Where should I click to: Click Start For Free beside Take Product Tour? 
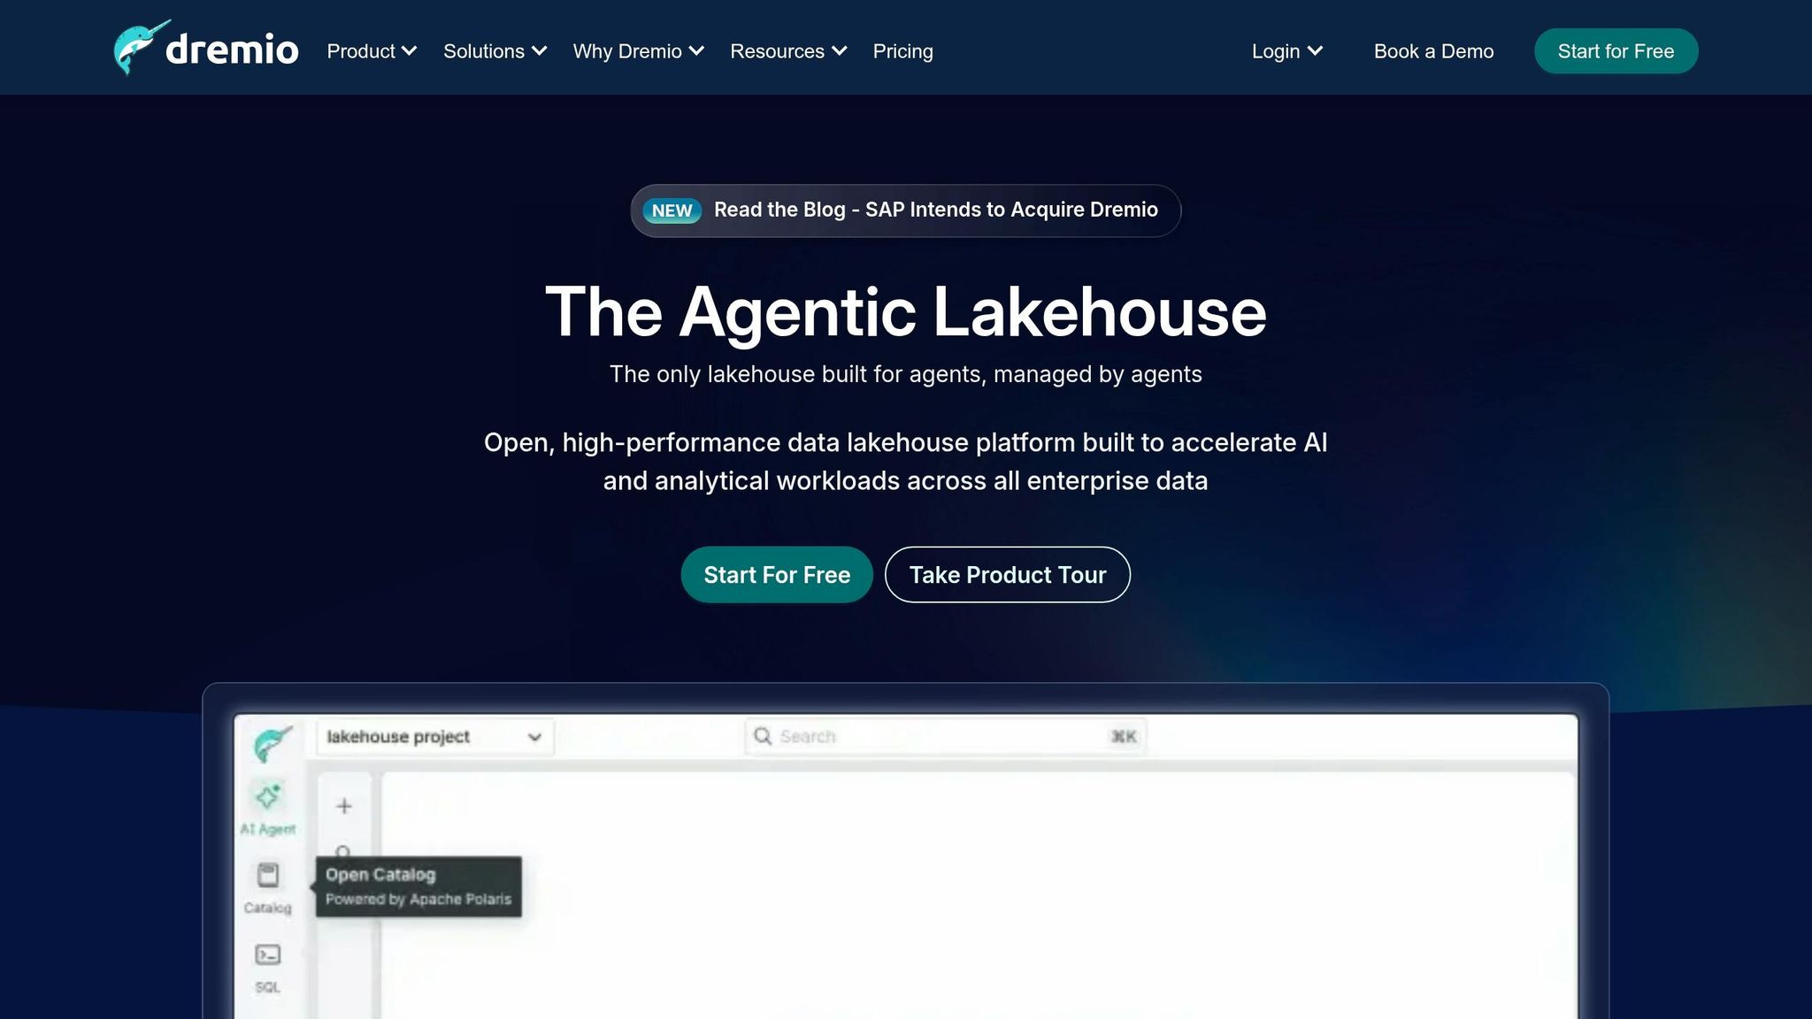[x=777, y=575]
